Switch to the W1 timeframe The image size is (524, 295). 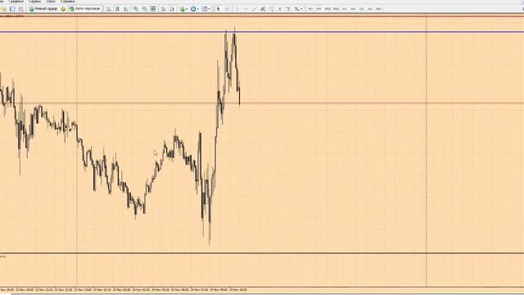coord(370,9)
